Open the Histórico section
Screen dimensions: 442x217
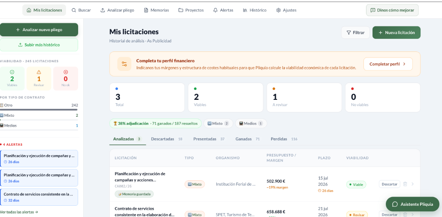click(255, 10)
